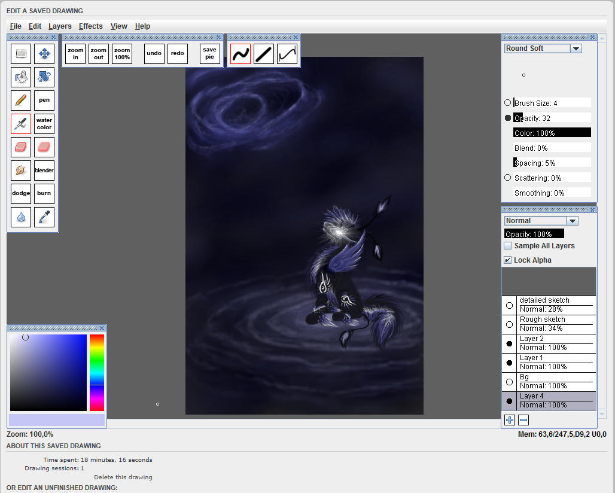
Task: Select the pen tool
Action: coord(44,100)
